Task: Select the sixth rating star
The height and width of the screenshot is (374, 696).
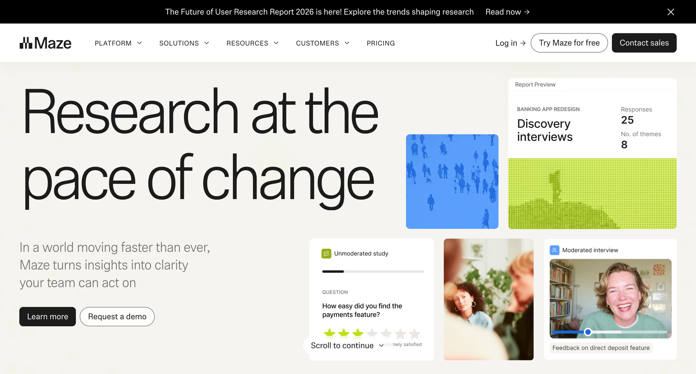Action: point(400,333)
